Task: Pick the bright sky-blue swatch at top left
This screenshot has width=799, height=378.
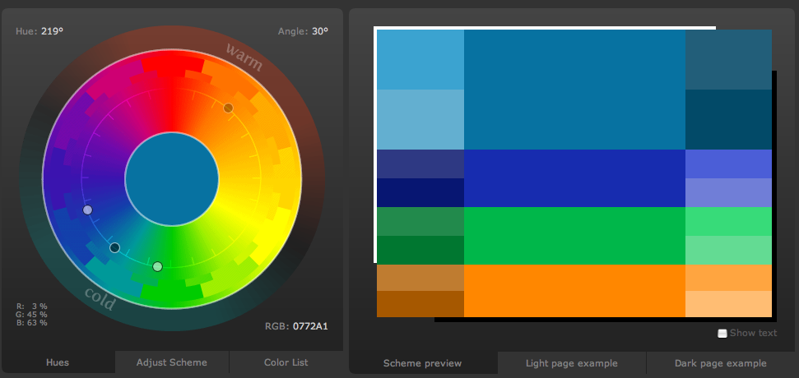Action: tap(420, 59)
